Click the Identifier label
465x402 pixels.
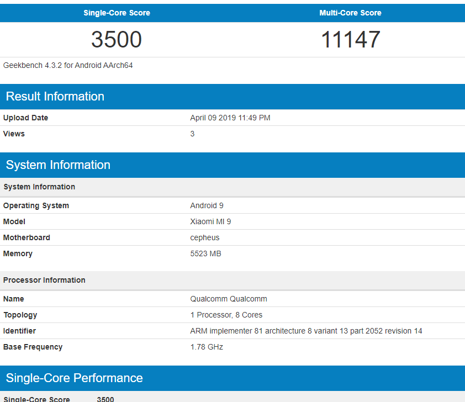19,331
